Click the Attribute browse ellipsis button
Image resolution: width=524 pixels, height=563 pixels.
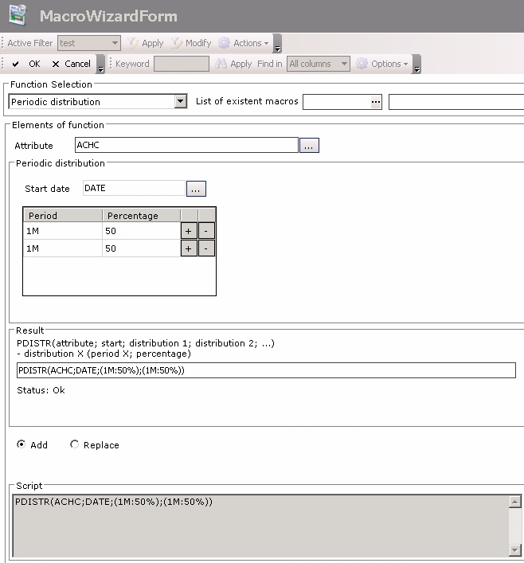309,146
